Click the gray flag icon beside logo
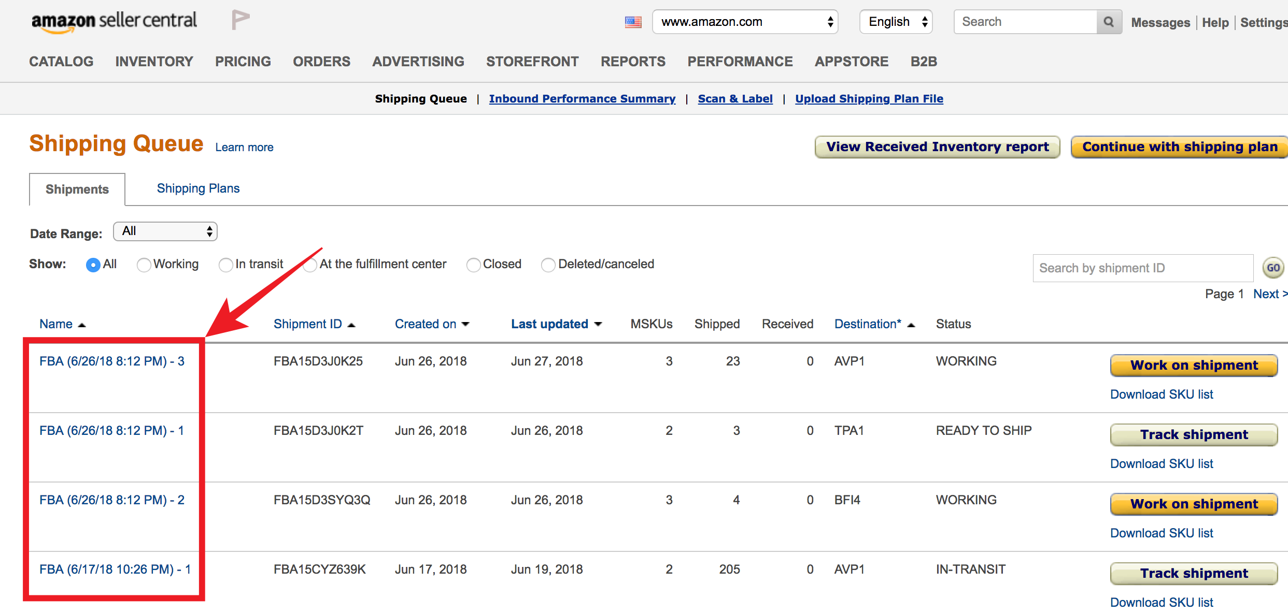1288x613 pixels. (240, 20)
